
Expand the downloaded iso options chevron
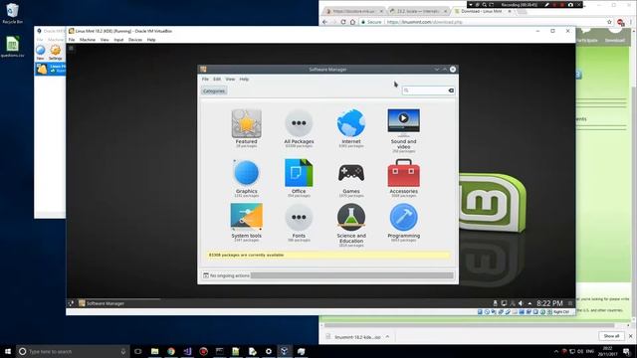(387, 337)
